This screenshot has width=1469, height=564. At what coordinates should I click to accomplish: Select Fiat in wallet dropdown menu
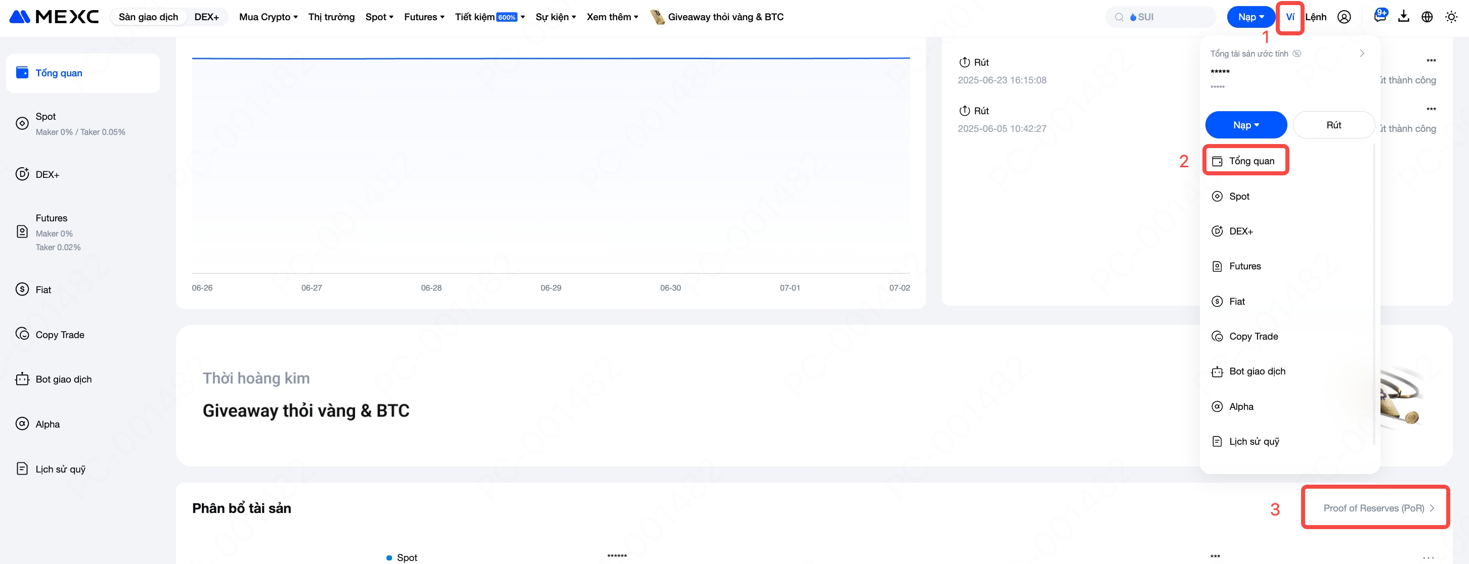coord(1289,301)
